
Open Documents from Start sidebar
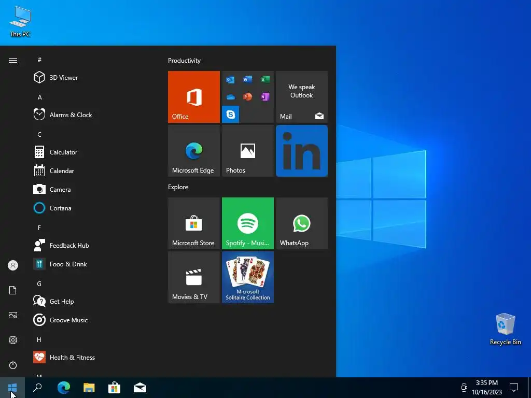coord(13,290)
